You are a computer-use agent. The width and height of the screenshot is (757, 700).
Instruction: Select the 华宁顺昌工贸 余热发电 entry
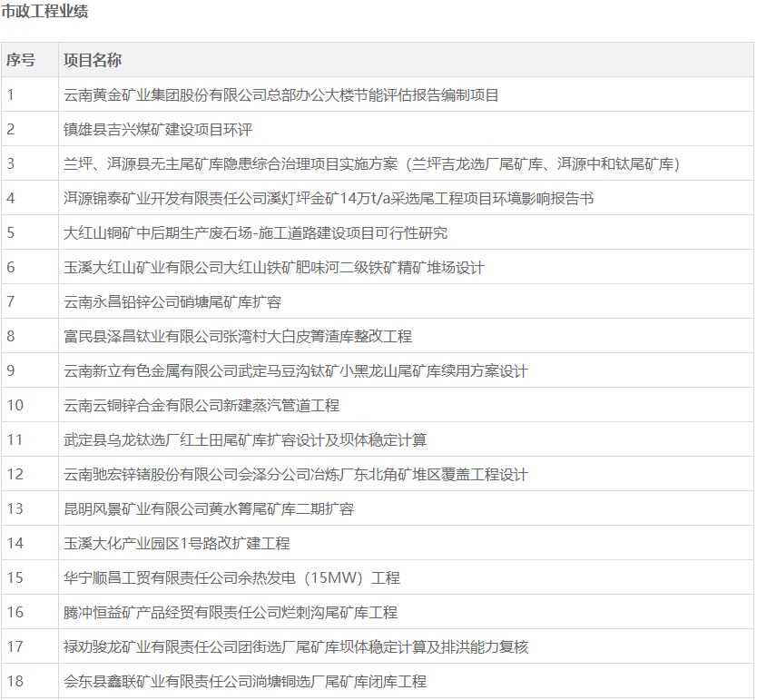coord(231,577)
